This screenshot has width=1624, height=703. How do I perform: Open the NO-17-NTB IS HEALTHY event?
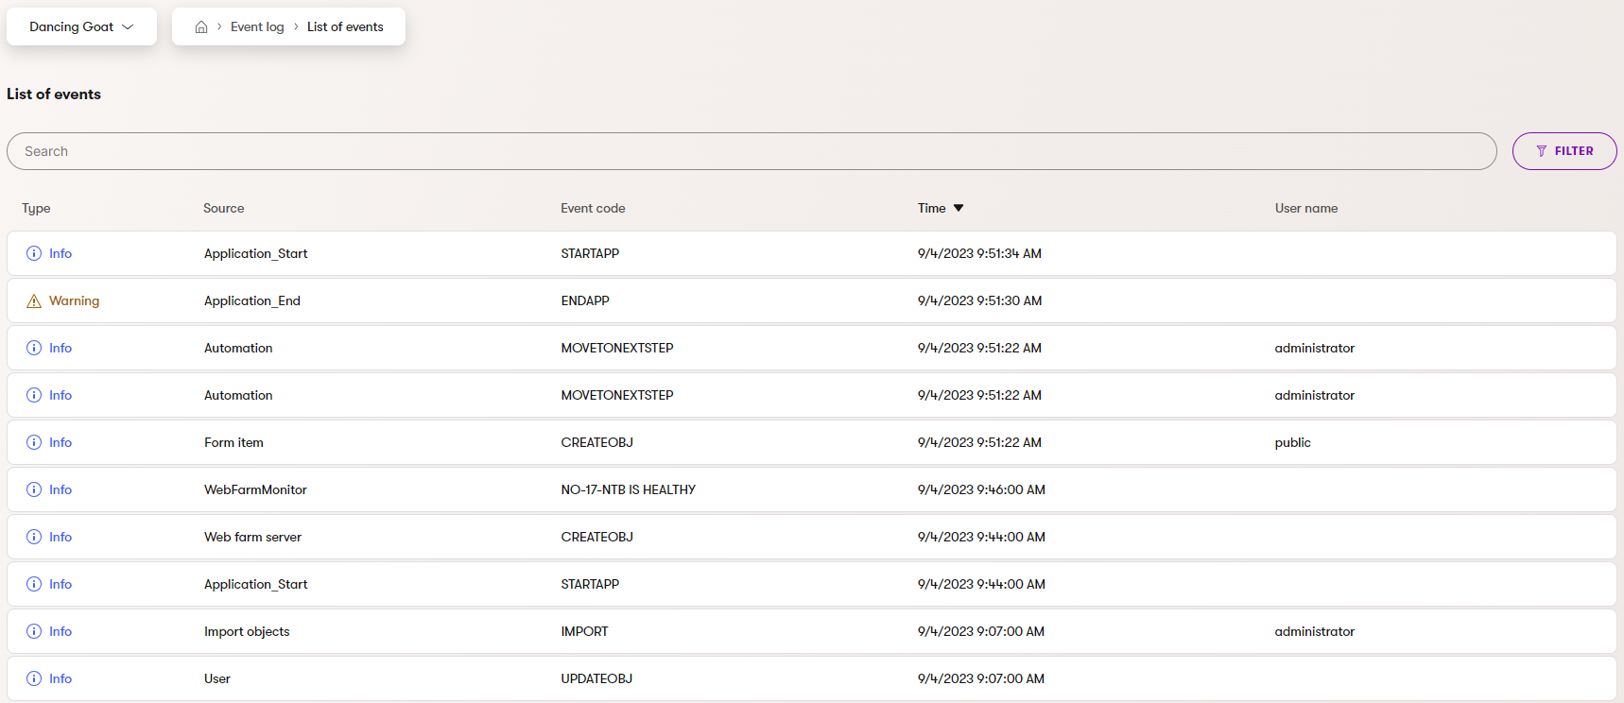tap(628, 489)
